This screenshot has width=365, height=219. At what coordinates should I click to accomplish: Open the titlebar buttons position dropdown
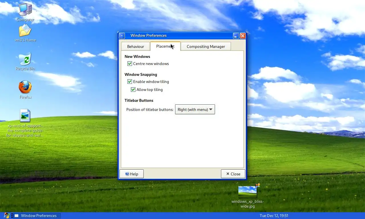195,109
